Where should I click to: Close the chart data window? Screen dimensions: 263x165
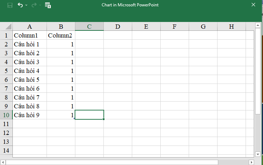(x=254, y=5)
